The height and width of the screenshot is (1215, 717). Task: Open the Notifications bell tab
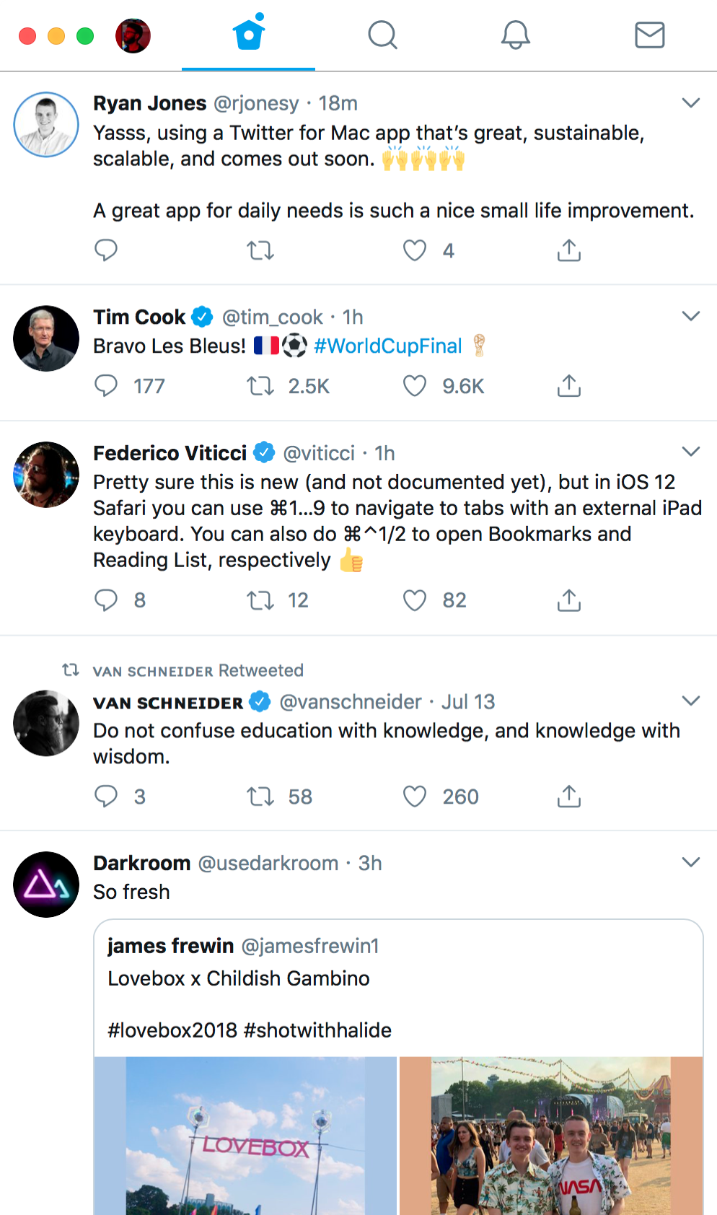pos(516,35)
